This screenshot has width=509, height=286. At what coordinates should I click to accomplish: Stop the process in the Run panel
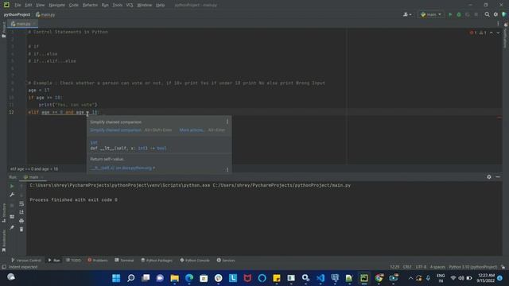pyautogui.click(x=12, y=205)
